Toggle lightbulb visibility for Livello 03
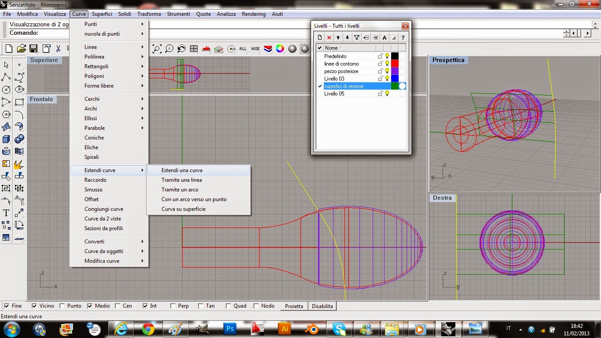The height and width of the screenshot is (338, 601). click(387, 79)
